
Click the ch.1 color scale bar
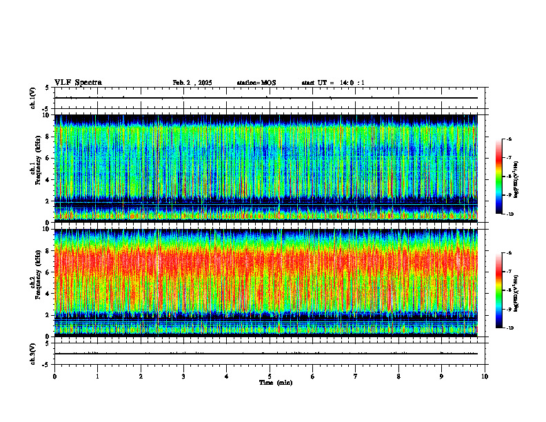click(x=498, y=177)
